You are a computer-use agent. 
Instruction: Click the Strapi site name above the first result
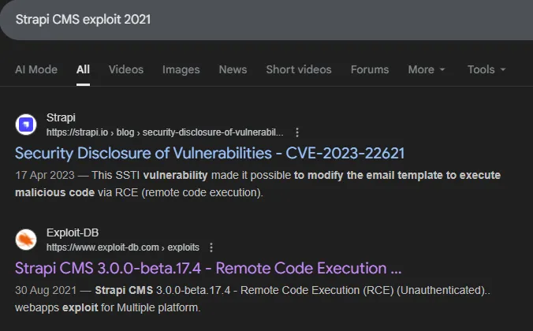coord(61,117)
